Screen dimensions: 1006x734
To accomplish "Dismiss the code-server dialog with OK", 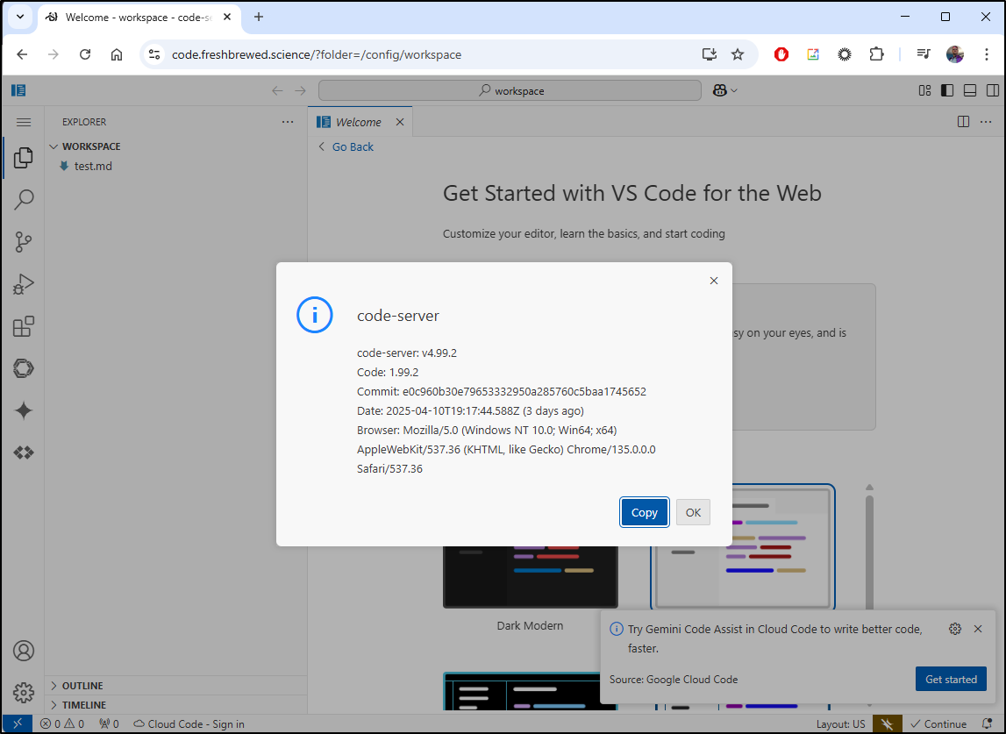I will (x=693, y=512).
